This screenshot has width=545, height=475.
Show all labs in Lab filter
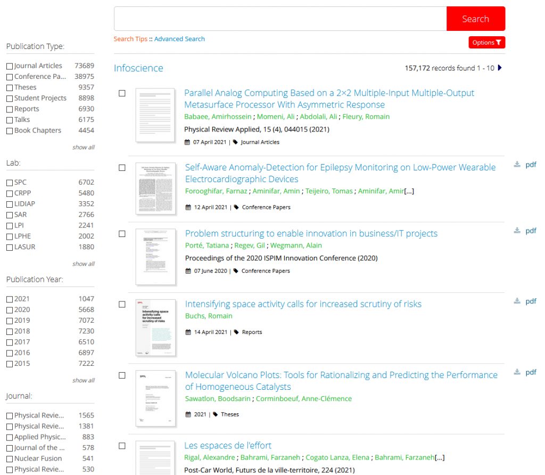click(x=84, y=264)
